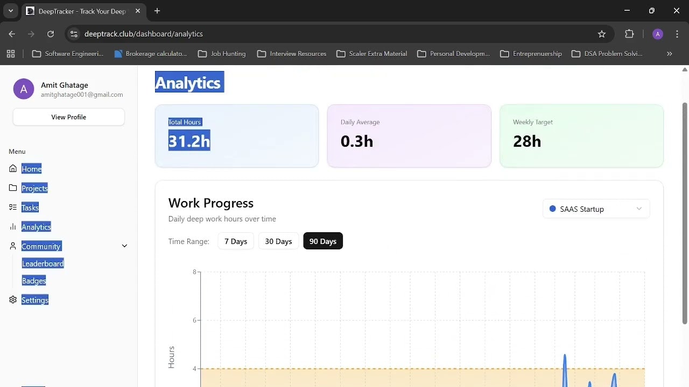This screenshot has width=689, height=387.
Task: Open the browser Extensions puzzle icon
Action: [629, 34]
